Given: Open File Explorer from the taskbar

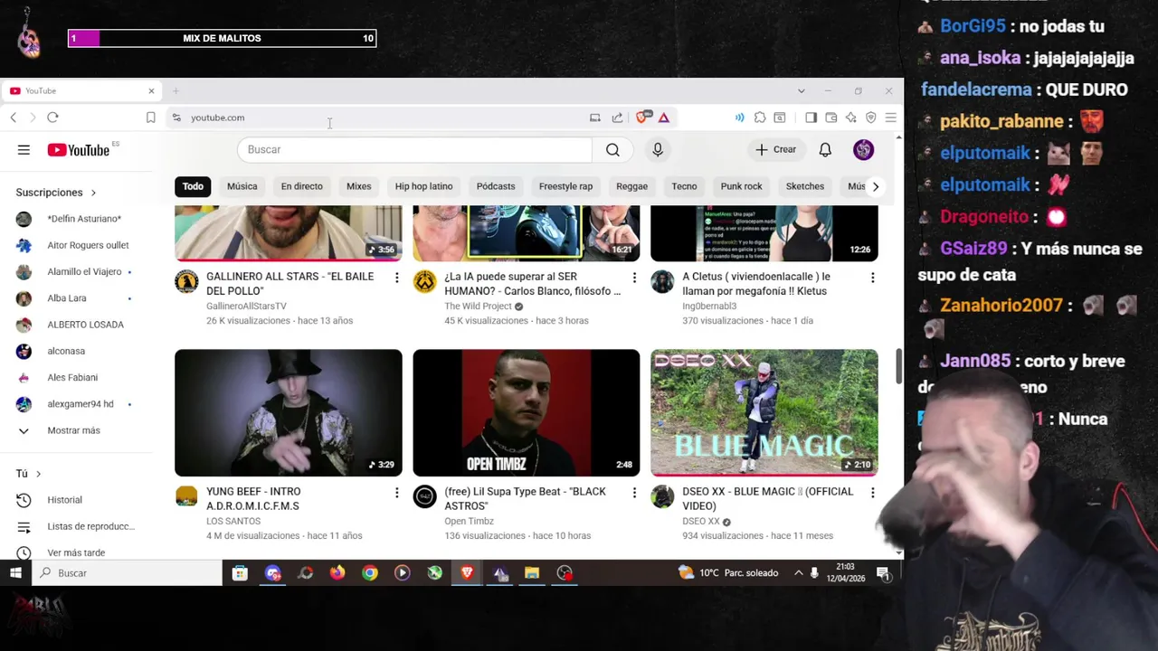Looking at the screenshot, I should (x=532, y=572).
